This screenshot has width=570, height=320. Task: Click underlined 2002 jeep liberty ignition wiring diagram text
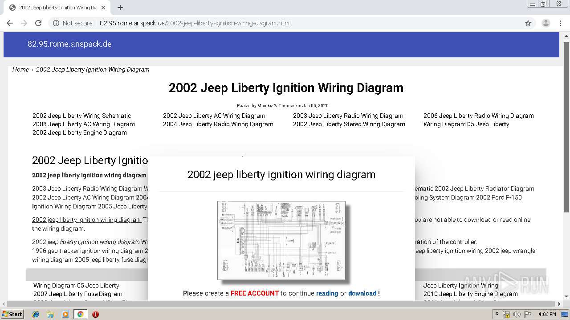tap(87, 220)
